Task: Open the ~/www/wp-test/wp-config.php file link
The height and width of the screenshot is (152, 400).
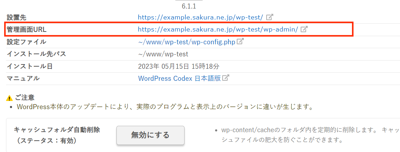Action: tap(187, 42)
